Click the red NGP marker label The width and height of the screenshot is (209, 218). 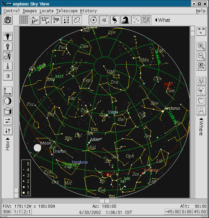coord(169,84)
